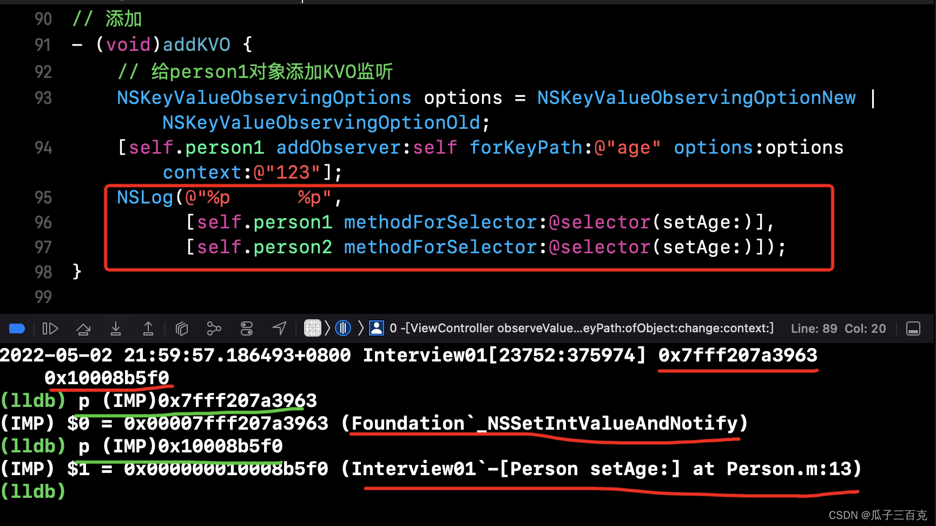Viewport: 936px width, 526px height.
Task: Click the $0 result variable in console
Action: 78,423
